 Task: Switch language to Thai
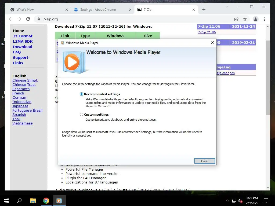point(16,119)
